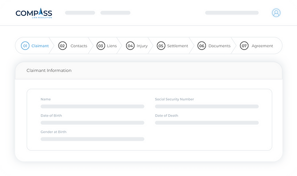297x176 pixels.
Task: Click the Compass Lien Resolution logo
Action: click(x=34, y=13)
